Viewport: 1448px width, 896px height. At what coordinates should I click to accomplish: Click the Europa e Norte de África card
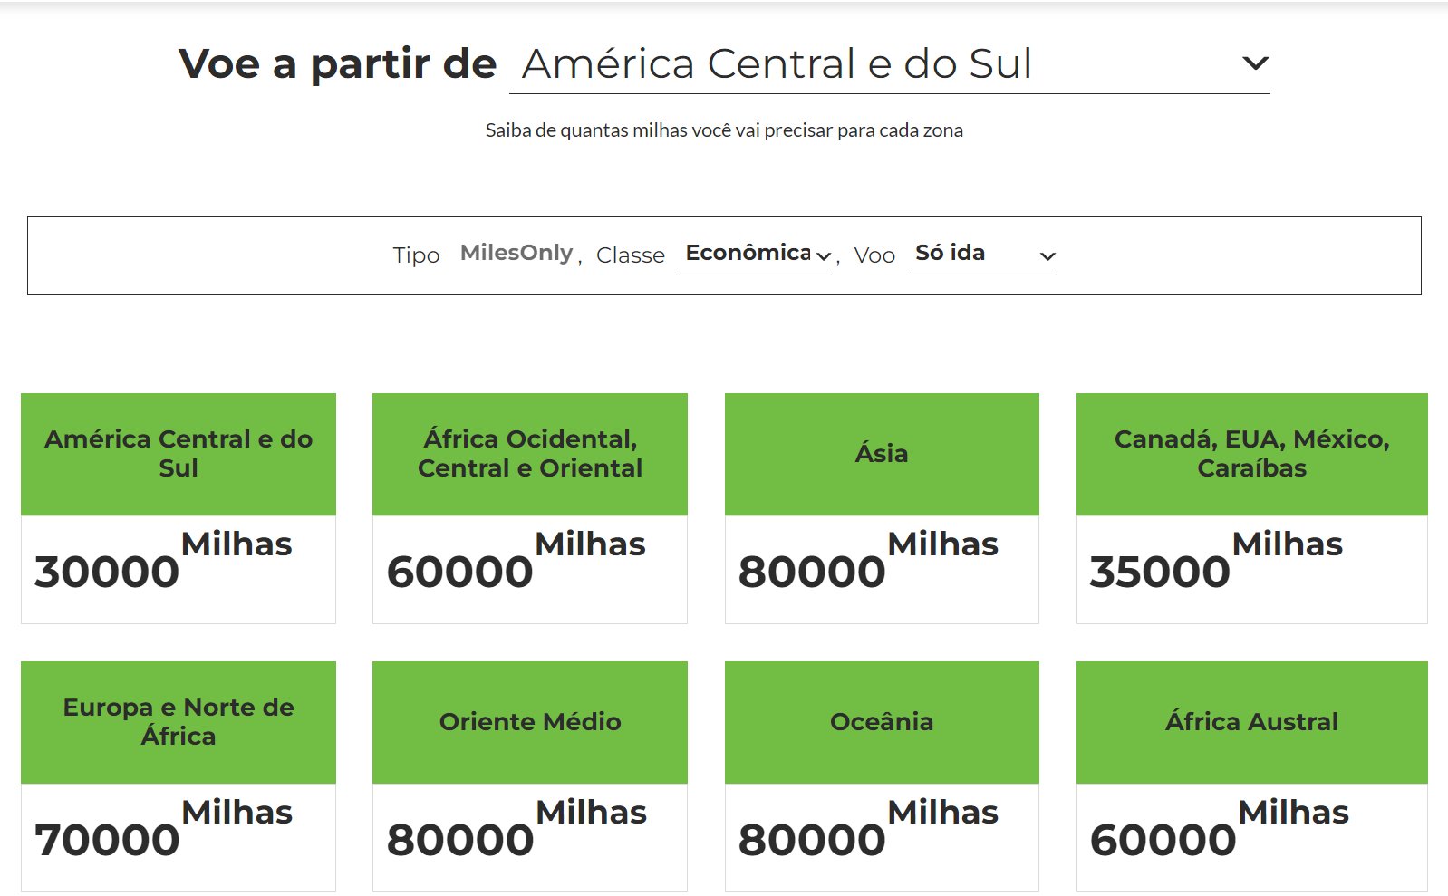click(x=179, y=776)
